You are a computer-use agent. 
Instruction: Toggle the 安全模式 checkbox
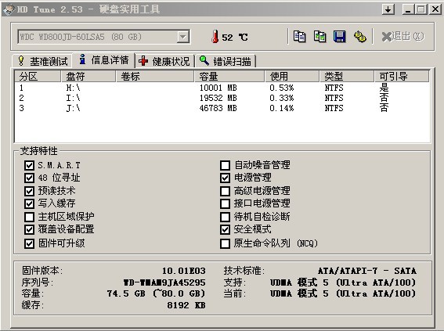click(x=225, y=229)
